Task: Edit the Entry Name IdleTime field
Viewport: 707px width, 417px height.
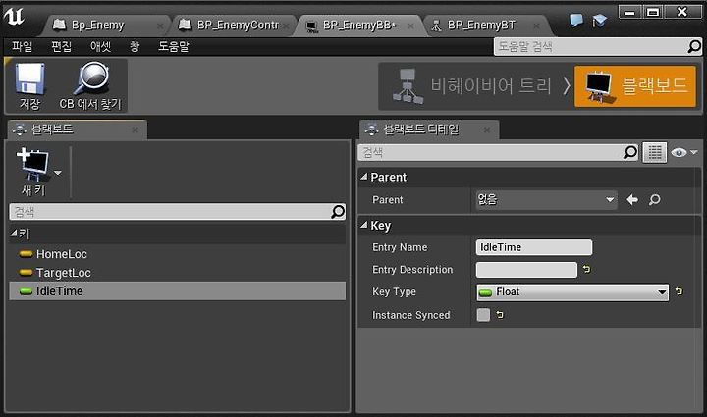Action: 534,247
